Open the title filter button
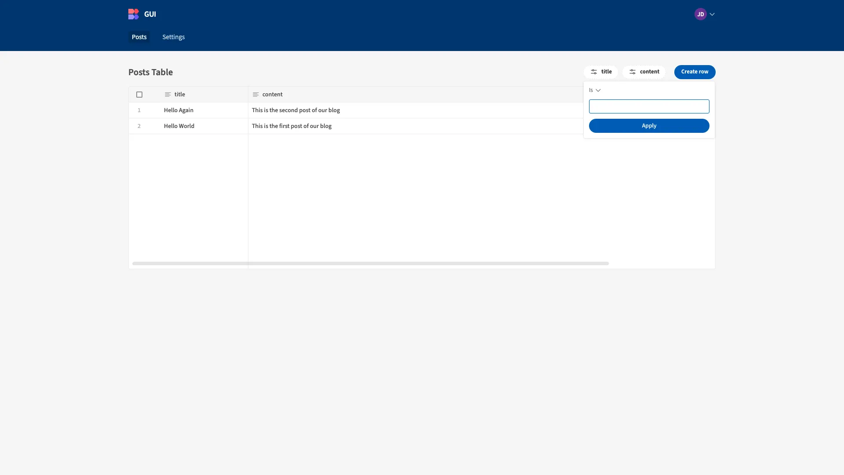The width and height of the screenshot is (844, 475). pyautogui.click(x=601, y=72)
